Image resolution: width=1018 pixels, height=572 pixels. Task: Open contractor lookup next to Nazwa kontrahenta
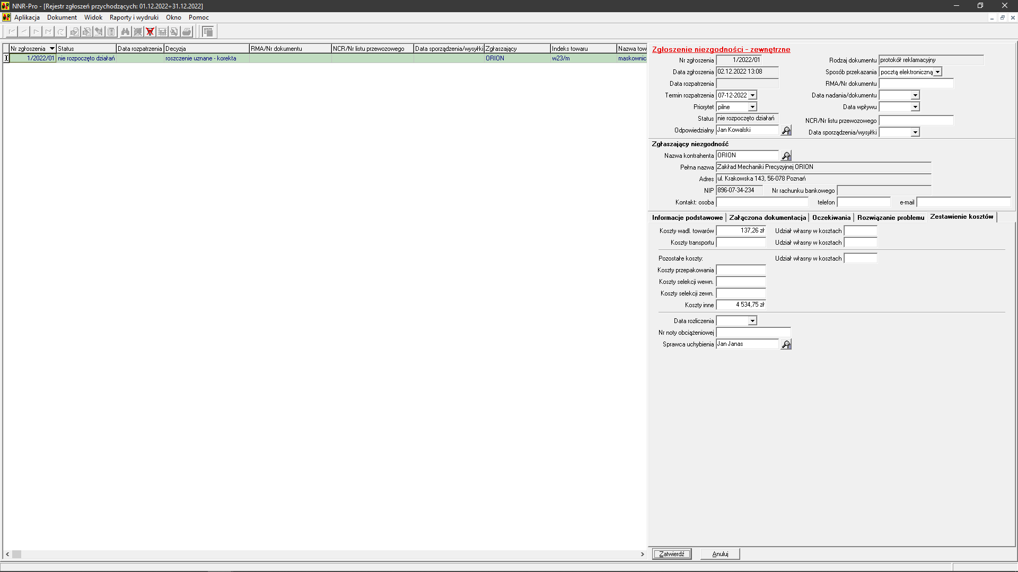tap(786, 156)
